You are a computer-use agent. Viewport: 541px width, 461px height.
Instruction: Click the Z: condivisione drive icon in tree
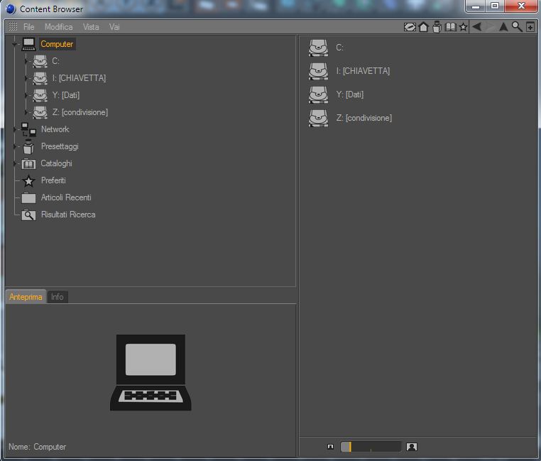pyautogui.click(x=40, y=112)
